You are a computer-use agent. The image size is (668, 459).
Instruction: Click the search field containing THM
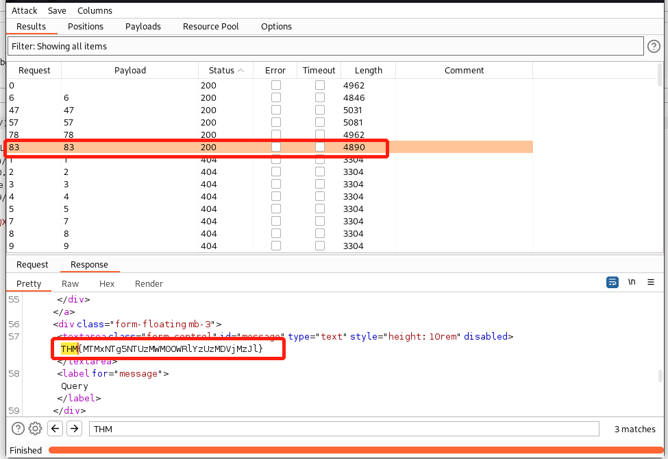(343, 429)
